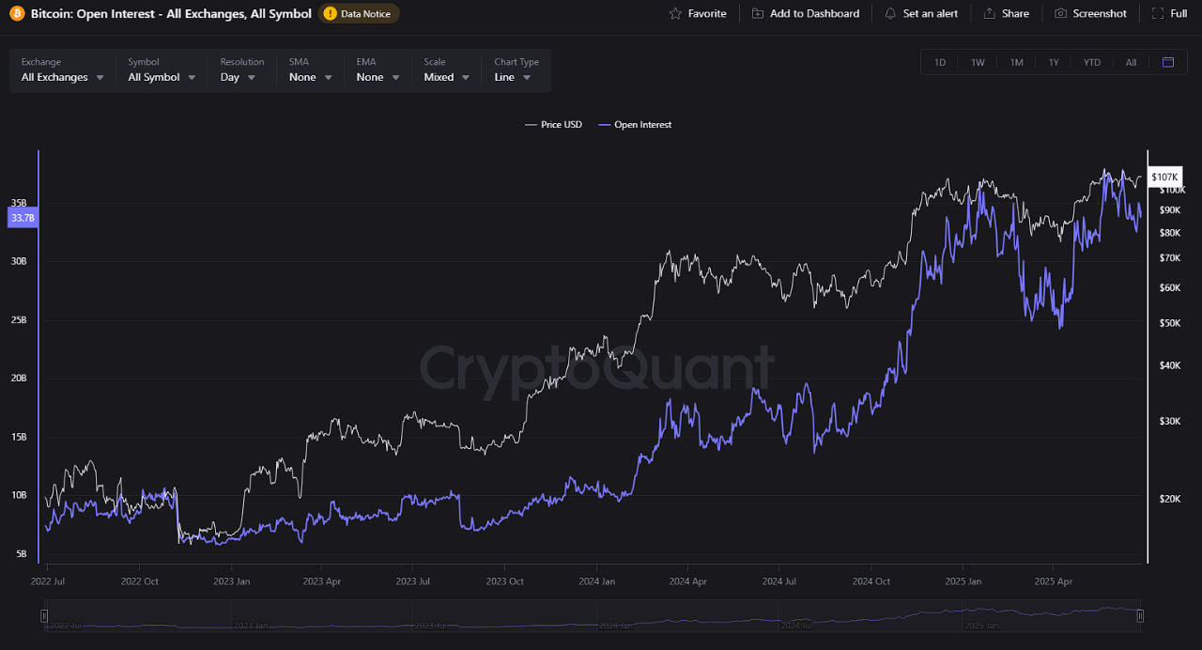Select the 1D time range

[940, 63]
